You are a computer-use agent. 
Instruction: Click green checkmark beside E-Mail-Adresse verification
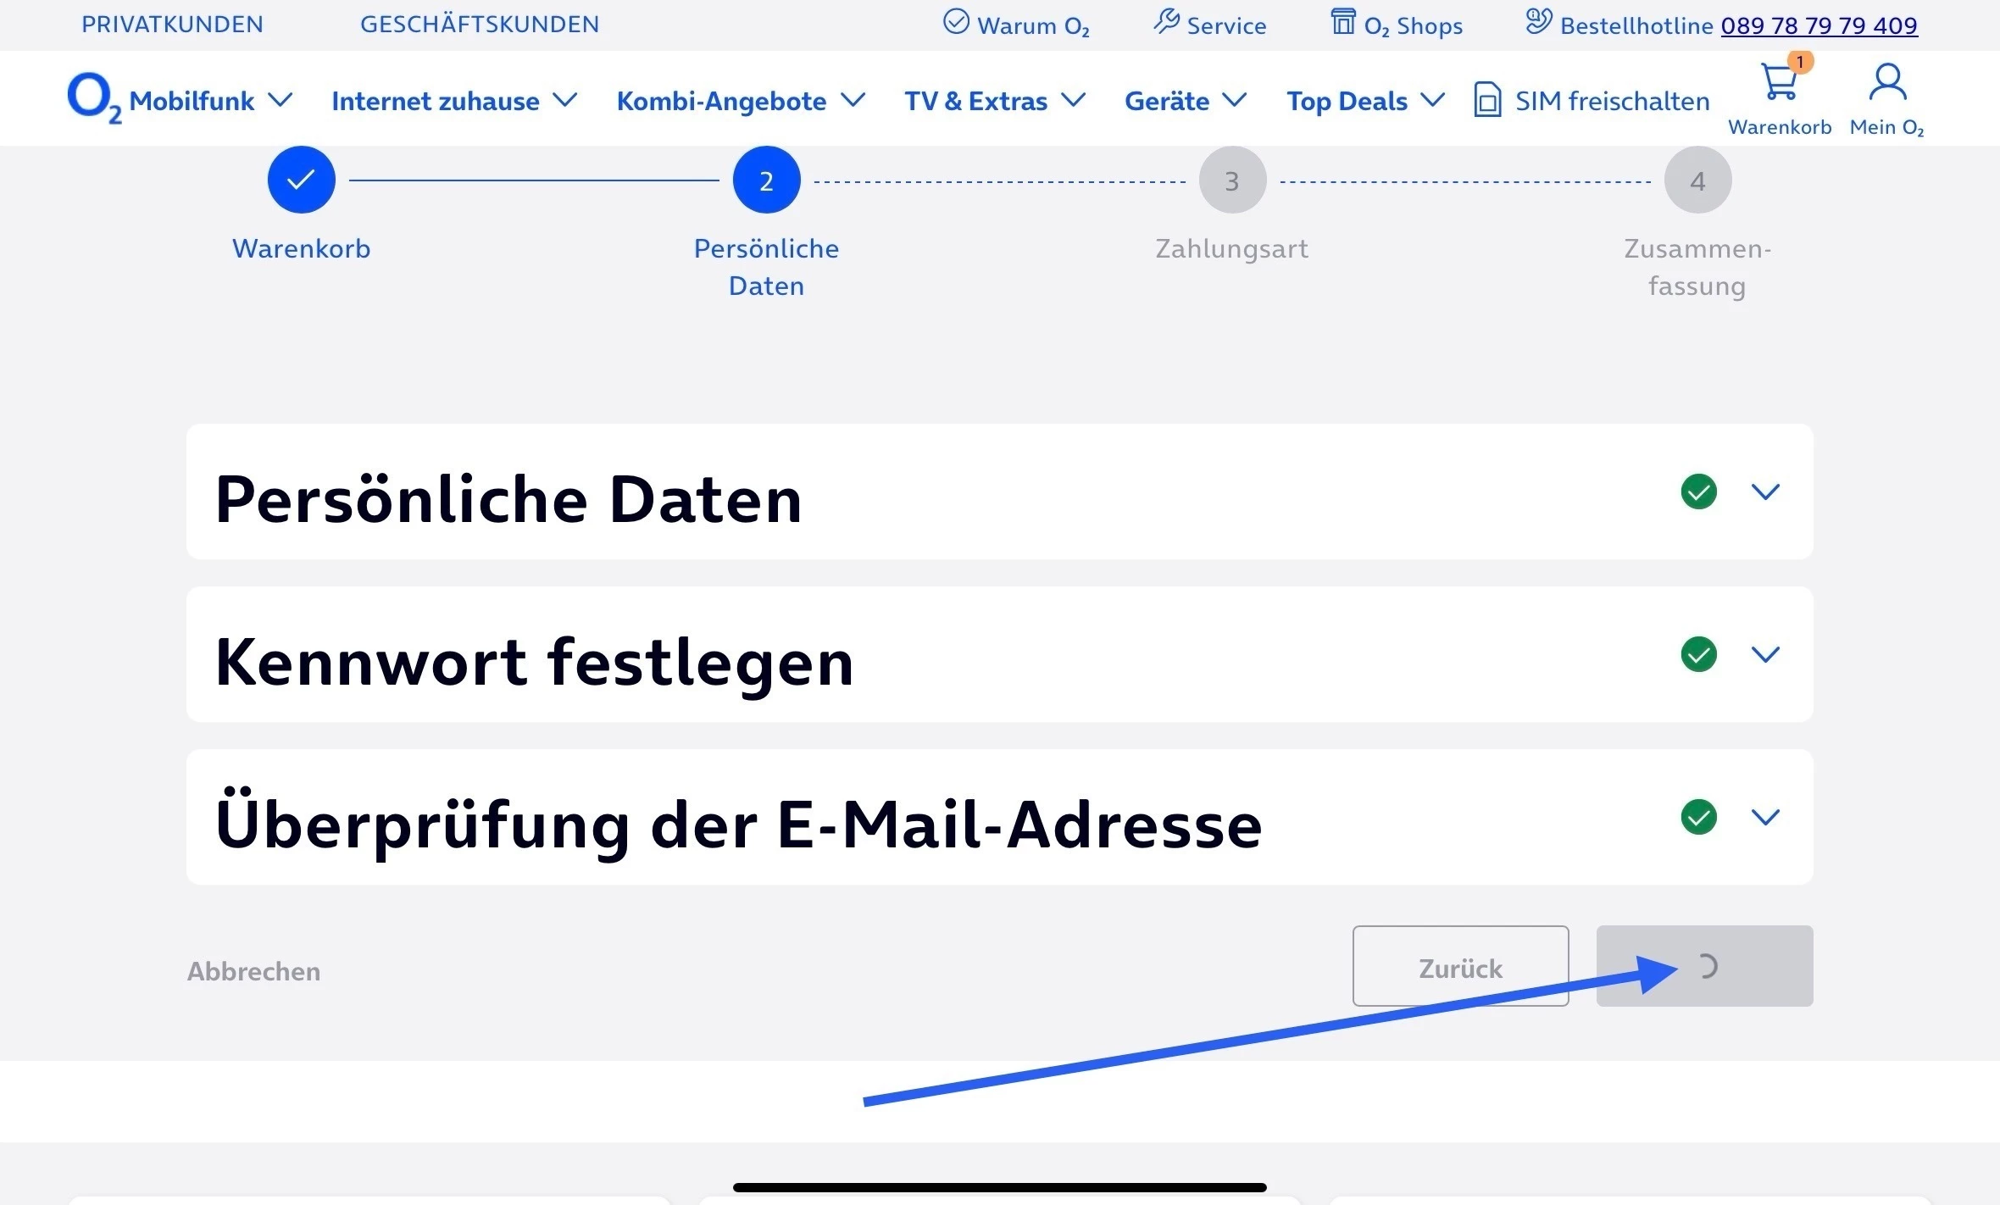[x=1698, y=817]
